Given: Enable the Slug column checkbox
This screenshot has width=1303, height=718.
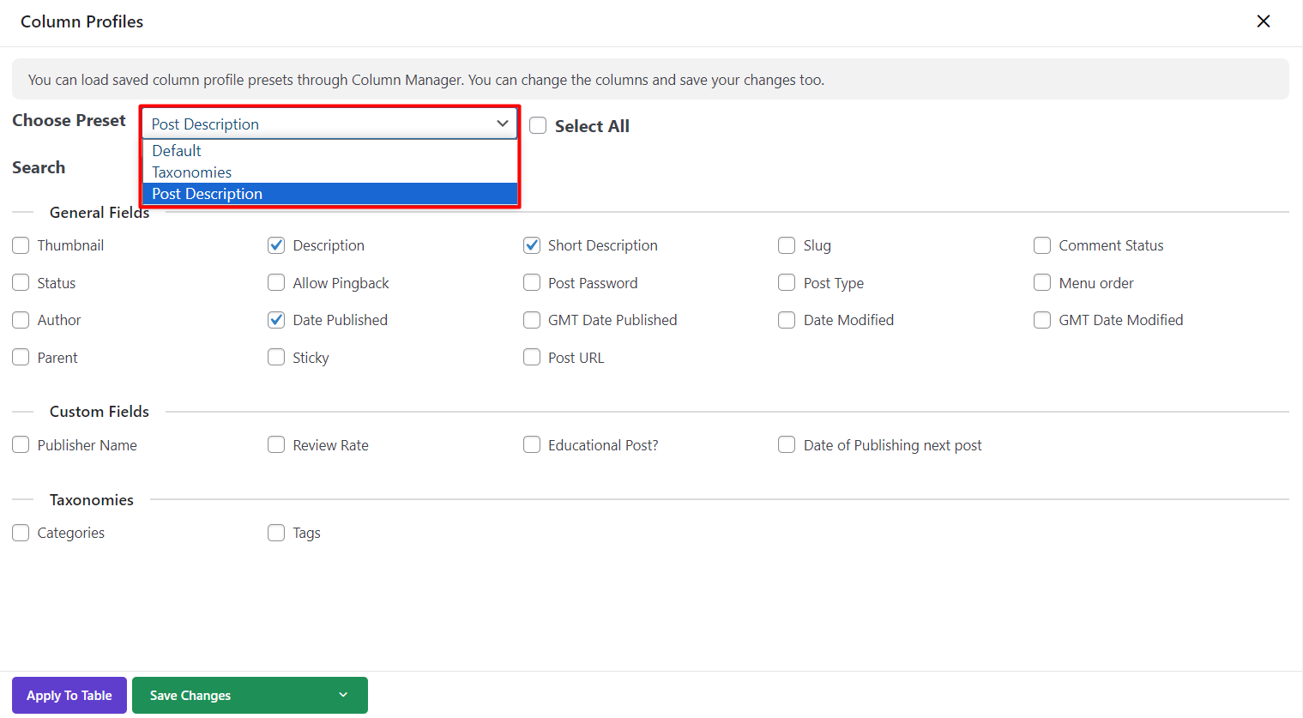Looking at the screenshot, I should (x=787, y=245).
